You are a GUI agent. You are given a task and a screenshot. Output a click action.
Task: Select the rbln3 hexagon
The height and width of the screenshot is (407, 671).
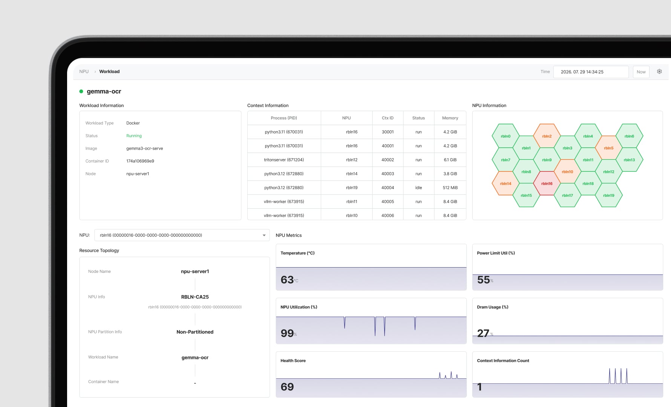[x=567, y=148]
